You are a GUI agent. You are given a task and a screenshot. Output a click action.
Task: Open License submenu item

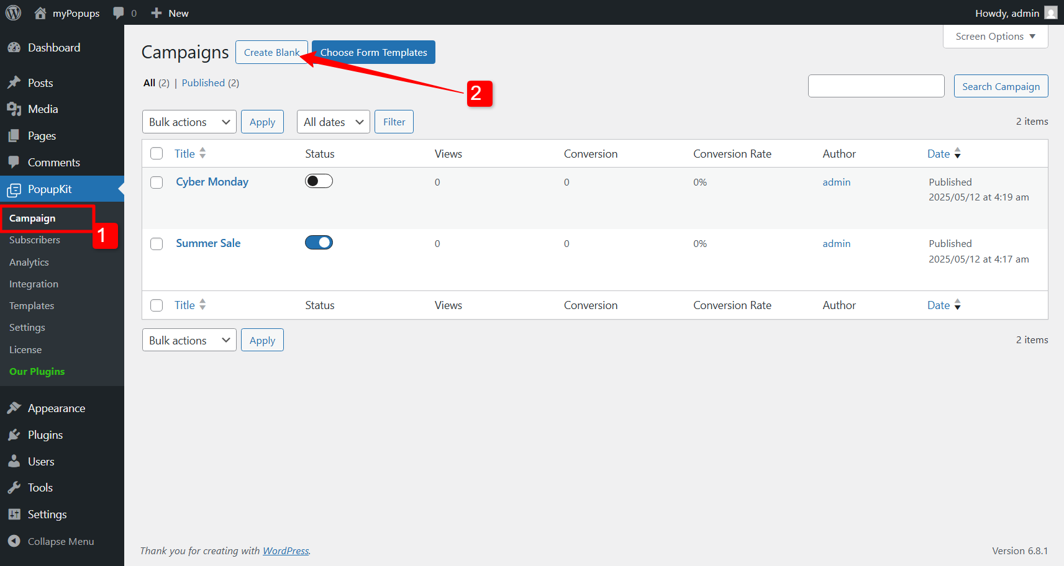coord(25,350)
